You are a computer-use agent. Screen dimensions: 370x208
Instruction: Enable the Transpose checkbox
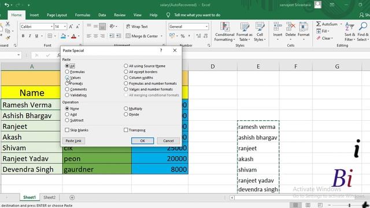click(x=126, y=130)
